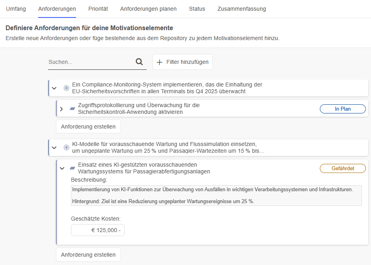The image size is (371, 265).
Task: Click inside the Suchen search field
Action: pyautogui.click(x=87, y=62)
